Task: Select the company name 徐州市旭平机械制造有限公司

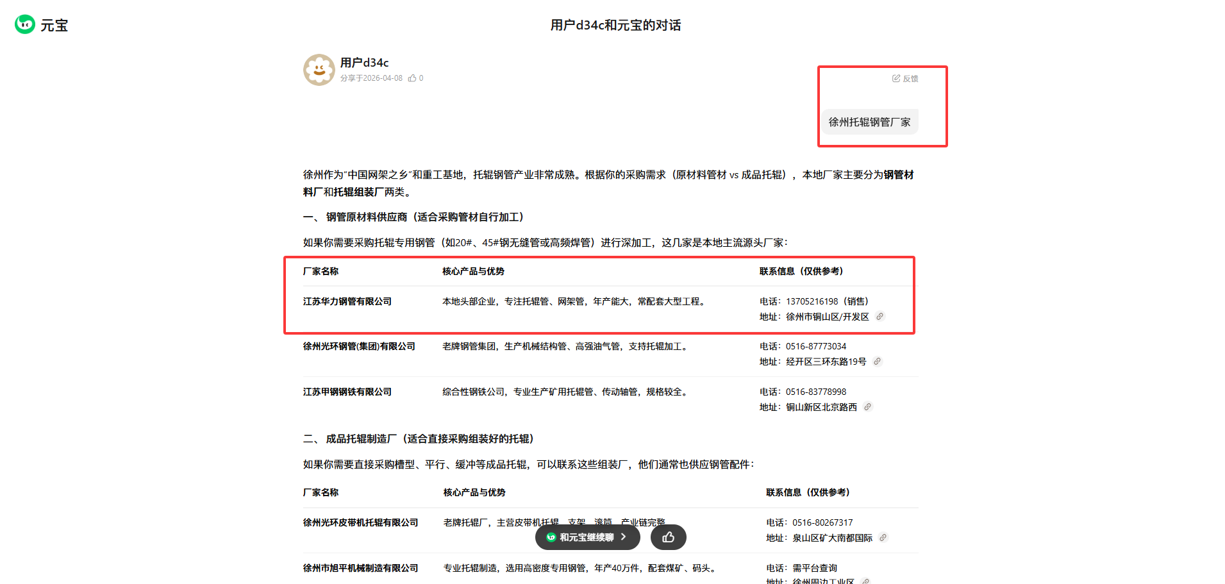Action: (x=360, y=568)
